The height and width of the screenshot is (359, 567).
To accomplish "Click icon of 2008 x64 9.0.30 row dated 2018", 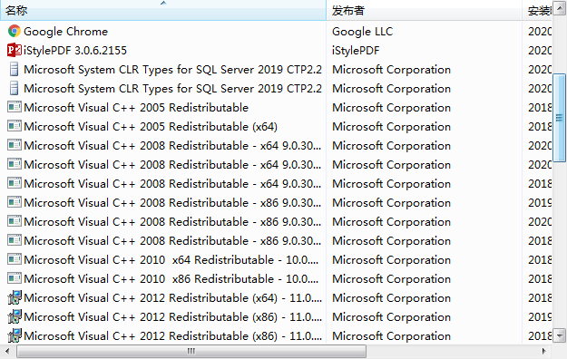I will [x=15, y=184].
